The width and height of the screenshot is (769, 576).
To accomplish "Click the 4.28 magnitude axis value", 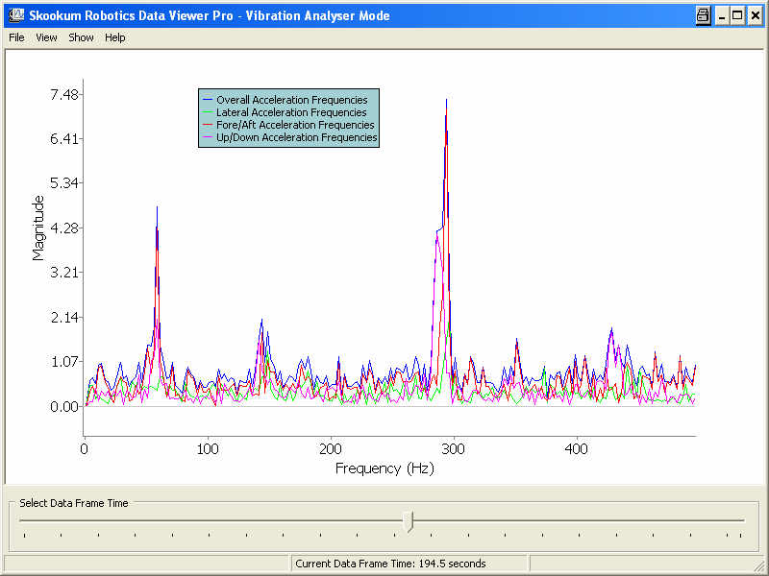I will tap(64, 228).
